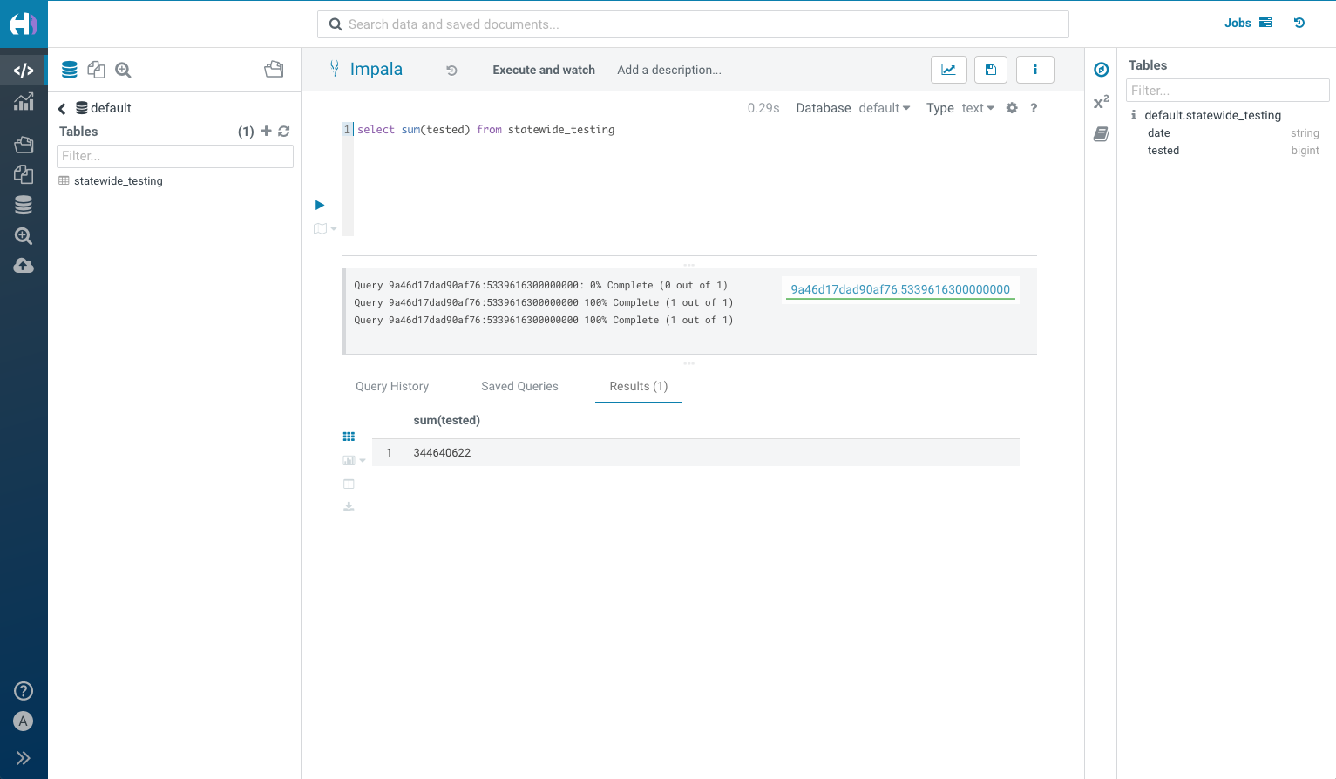Open the Database default dropdown
This screenshot has width=1336, height=779.
coord(884,107)
